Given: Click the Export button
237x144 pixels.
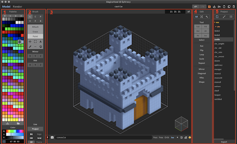Looking at the screenshot, I should [x=224, y=142].
